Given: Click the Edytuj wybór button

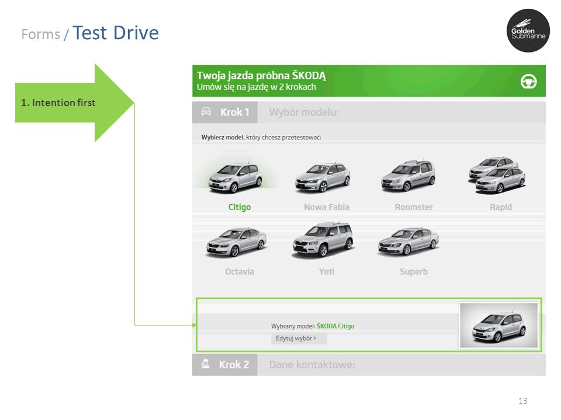Looking at the screenshot, I should click(x=299, y=338).
